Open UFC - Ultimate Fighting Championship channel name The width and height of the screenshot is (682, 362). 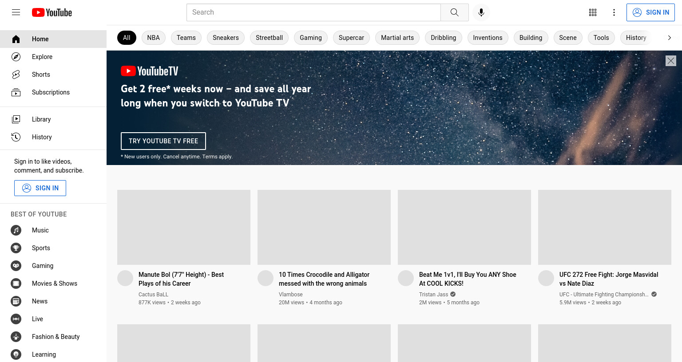604,295
